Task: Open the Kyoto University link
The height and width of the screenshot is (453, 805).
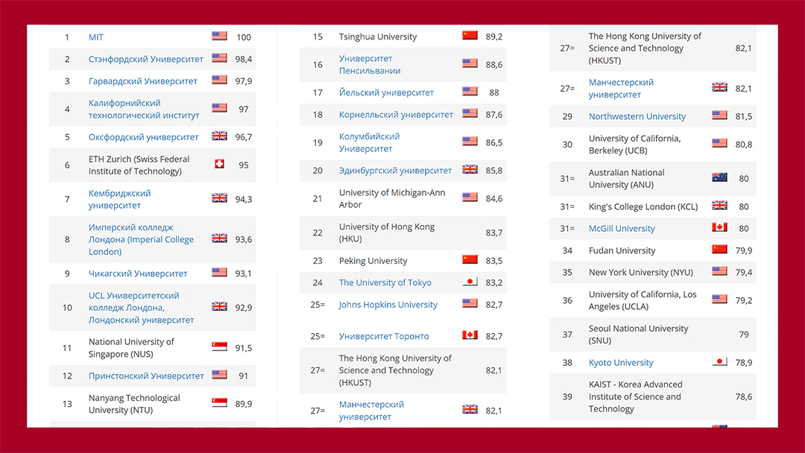Action: 621,363
